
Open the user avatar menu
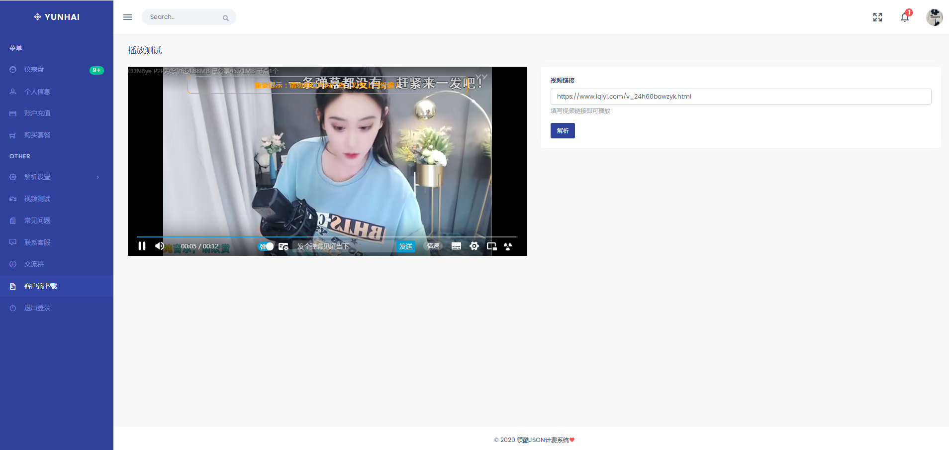pyautogui.click(x=934, y=17)
